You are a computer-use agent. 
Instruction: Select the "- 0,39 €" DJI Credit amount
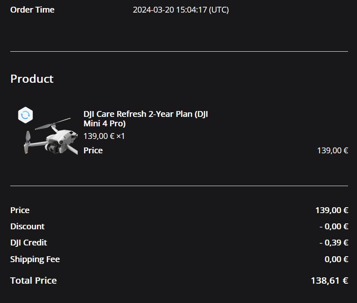(334, 243)
